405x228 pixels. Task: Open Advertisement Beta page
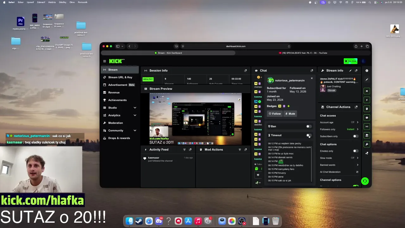[120, 85]
